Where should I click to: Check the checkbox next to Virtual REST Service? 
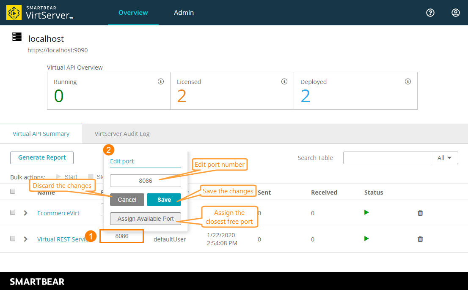pos(13,239)
